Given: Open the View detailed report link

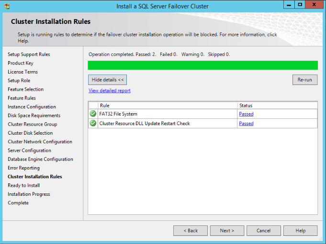Looking at the screenshot, I should [110, 91].
